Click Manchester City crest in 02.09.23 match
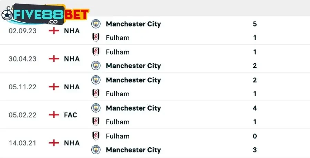The width and height of the screenshot is (310, 158). [96, 24]
